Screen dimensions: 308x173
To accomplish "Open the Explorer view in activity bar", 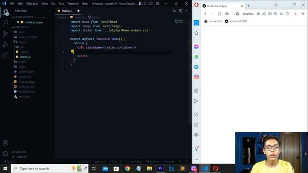I will pos(5,12).
